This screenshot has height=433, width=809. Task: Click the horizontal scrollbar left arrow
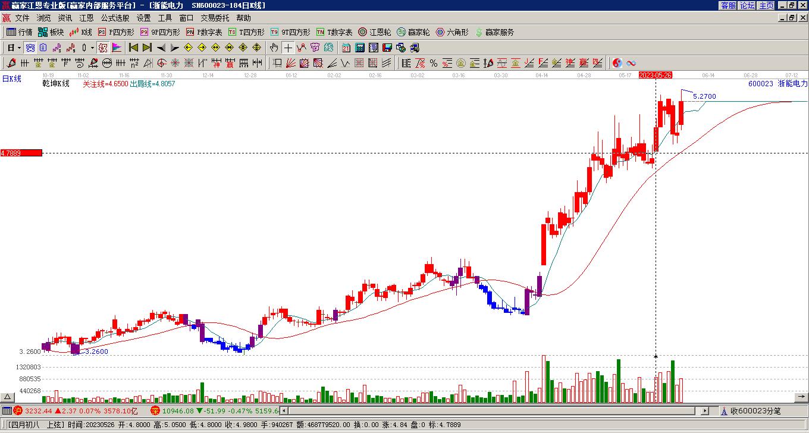coord(284,411)
